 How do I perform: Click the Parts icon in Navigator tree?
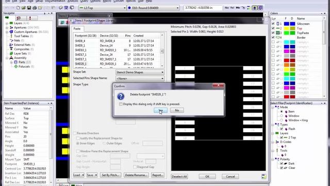(x=15, y=62)
